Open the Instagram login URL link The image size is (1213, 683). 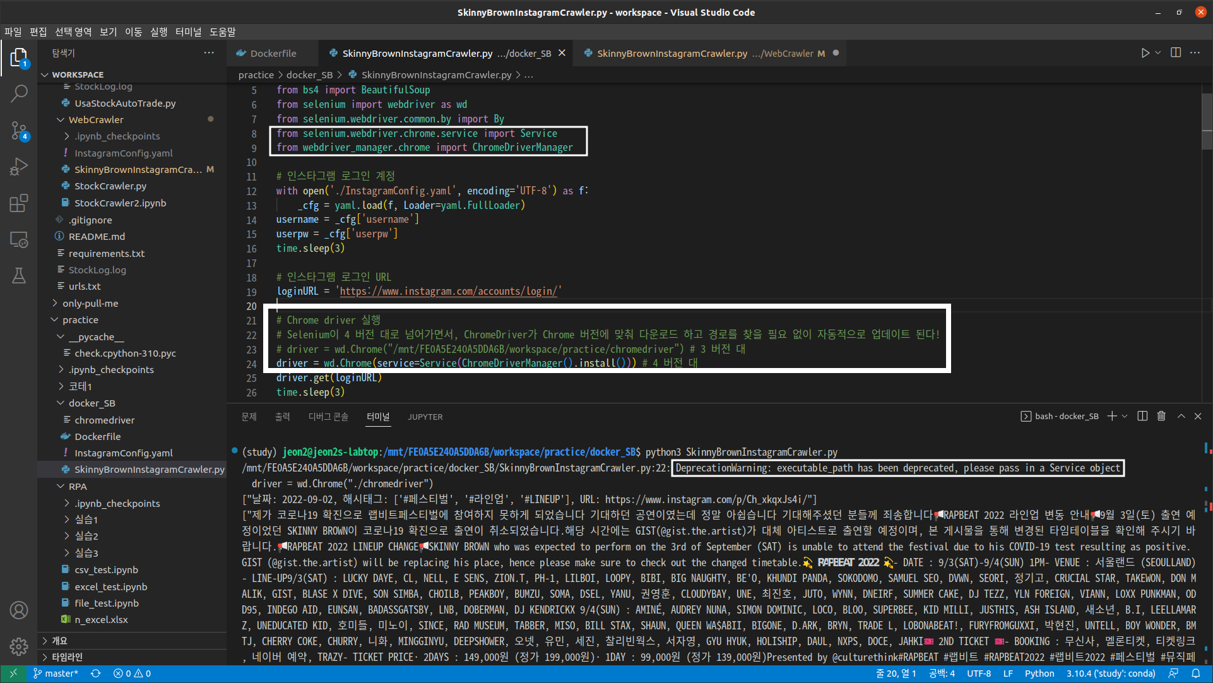coord(448,291)
